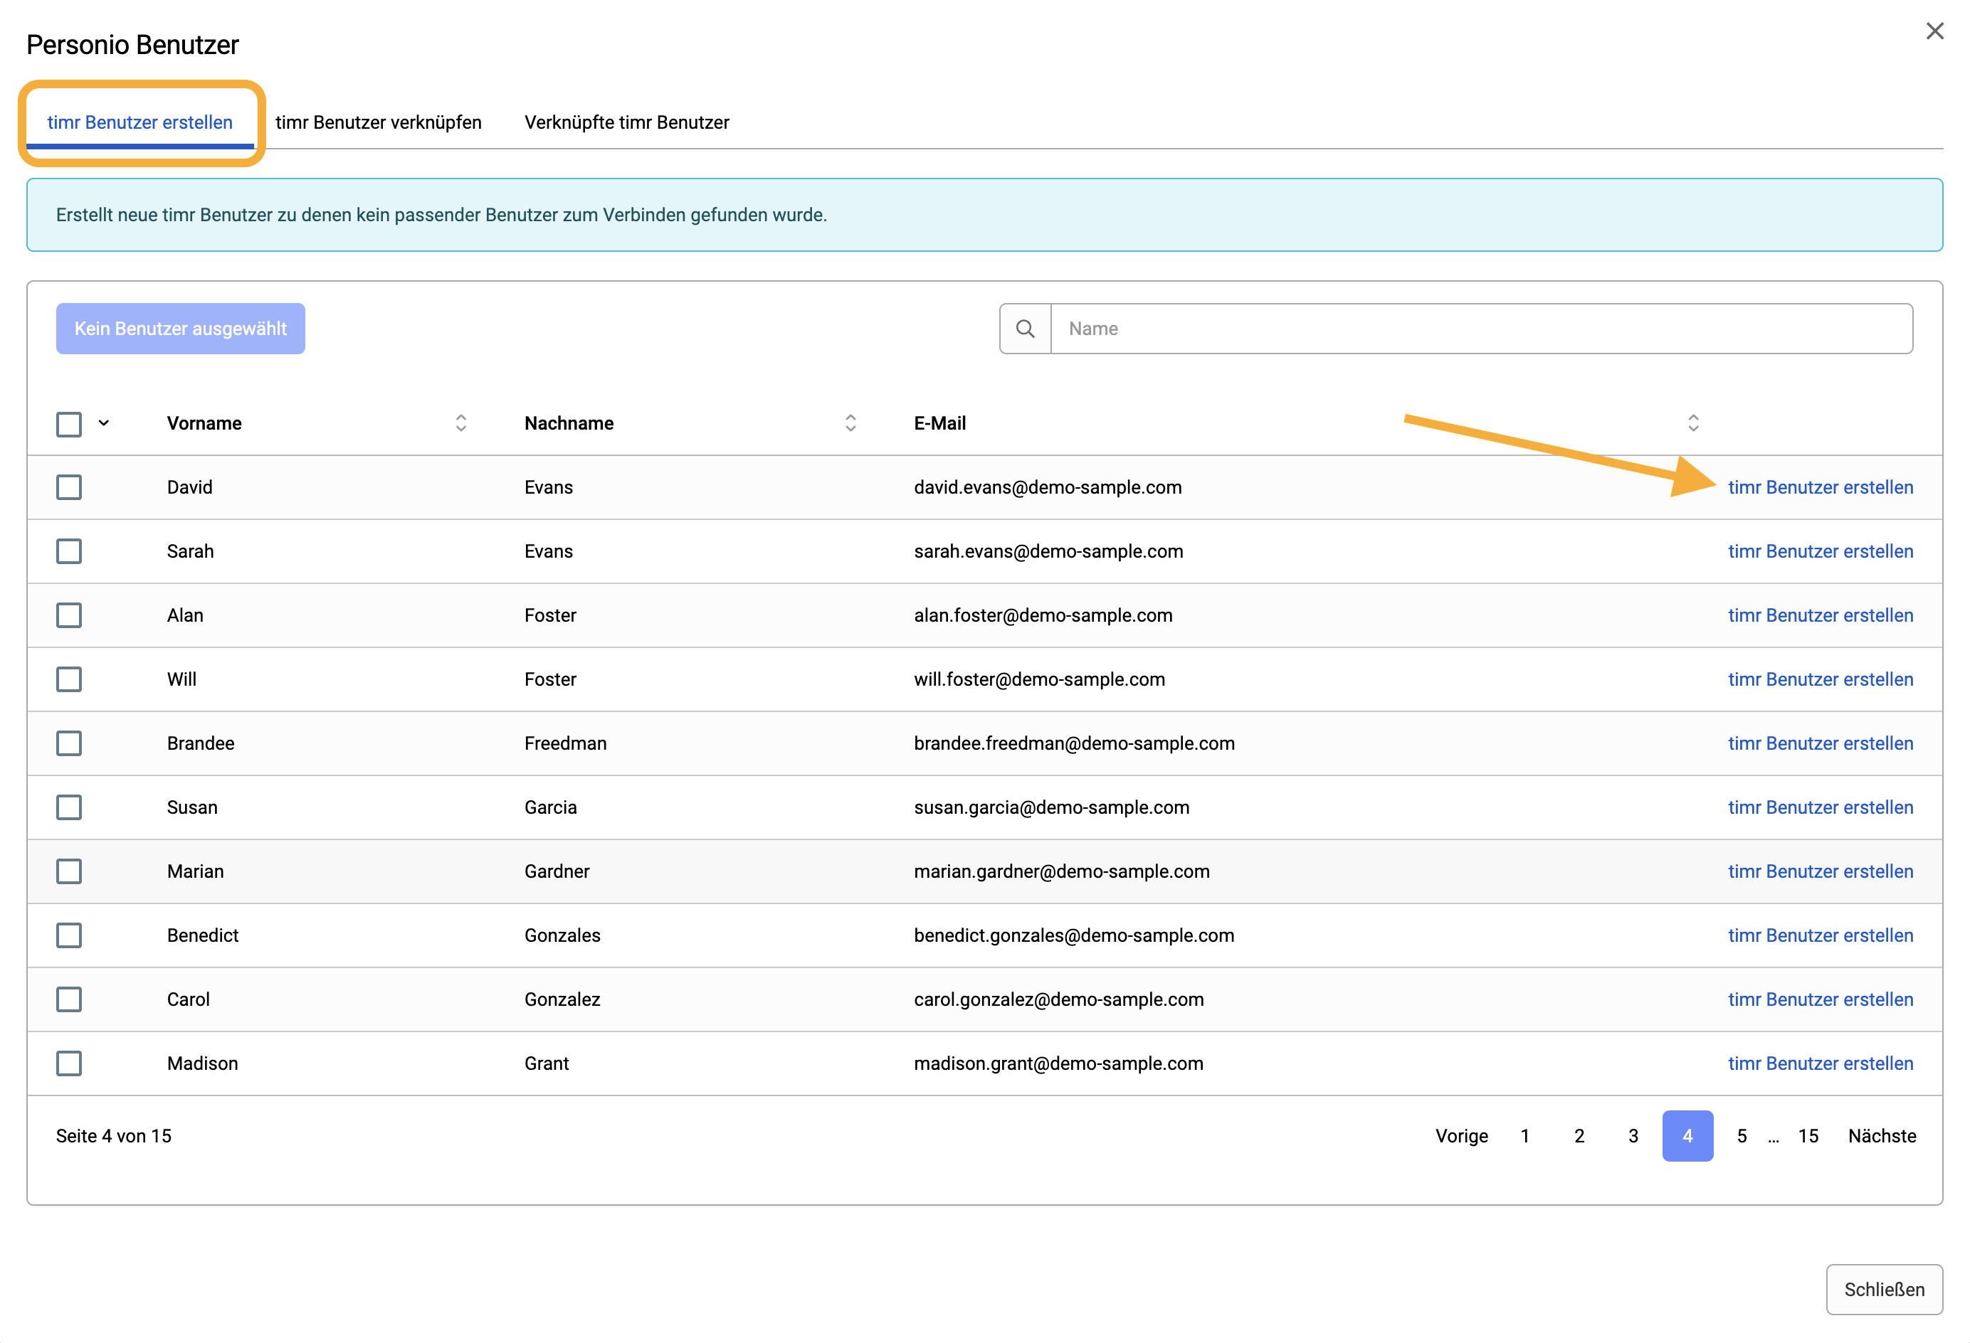Open selection dropdown next to header checkbox
This screenshot has height=1343, width=1970.
103,423
